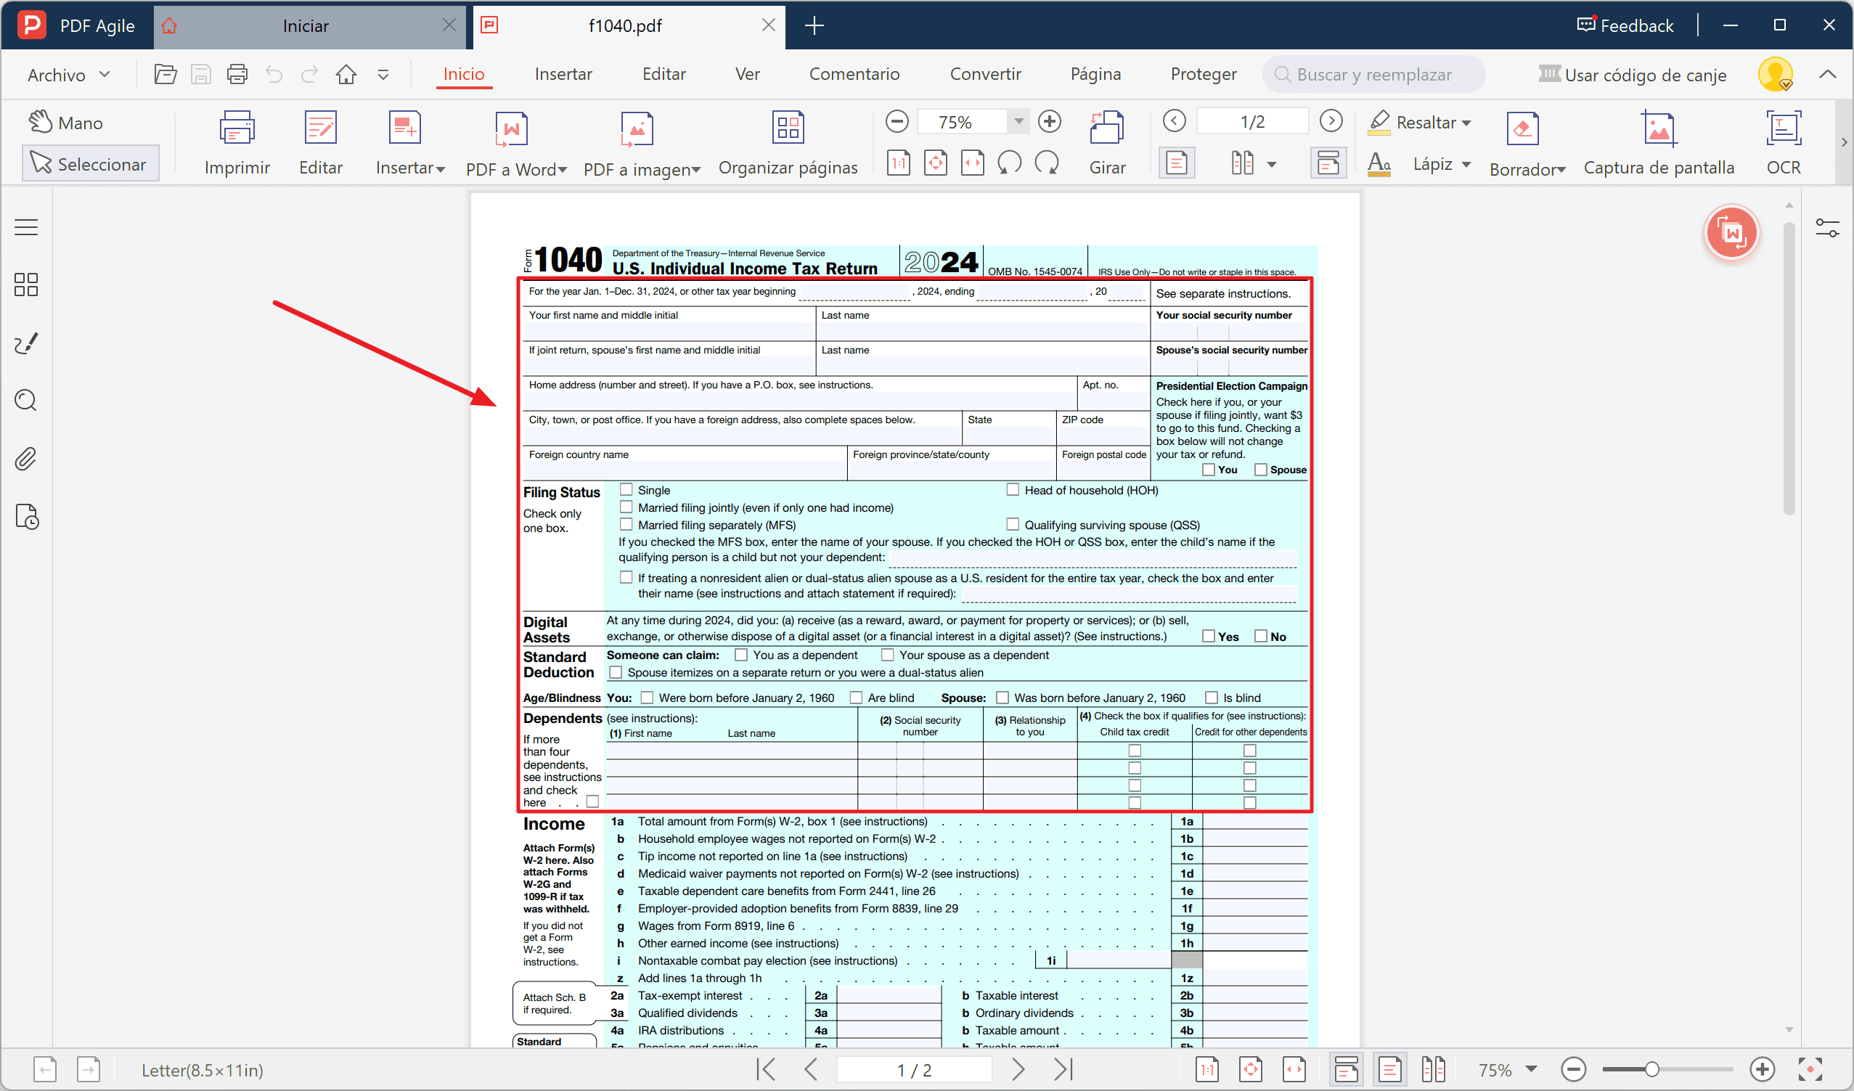This screenshot has width=1854, height=1091.
Task: Switch to the Comentario tab
Action: (x=854, y=74)
